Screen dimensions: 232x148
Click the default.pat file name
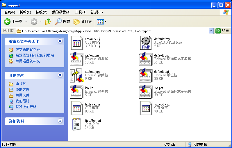pos(161,55)
